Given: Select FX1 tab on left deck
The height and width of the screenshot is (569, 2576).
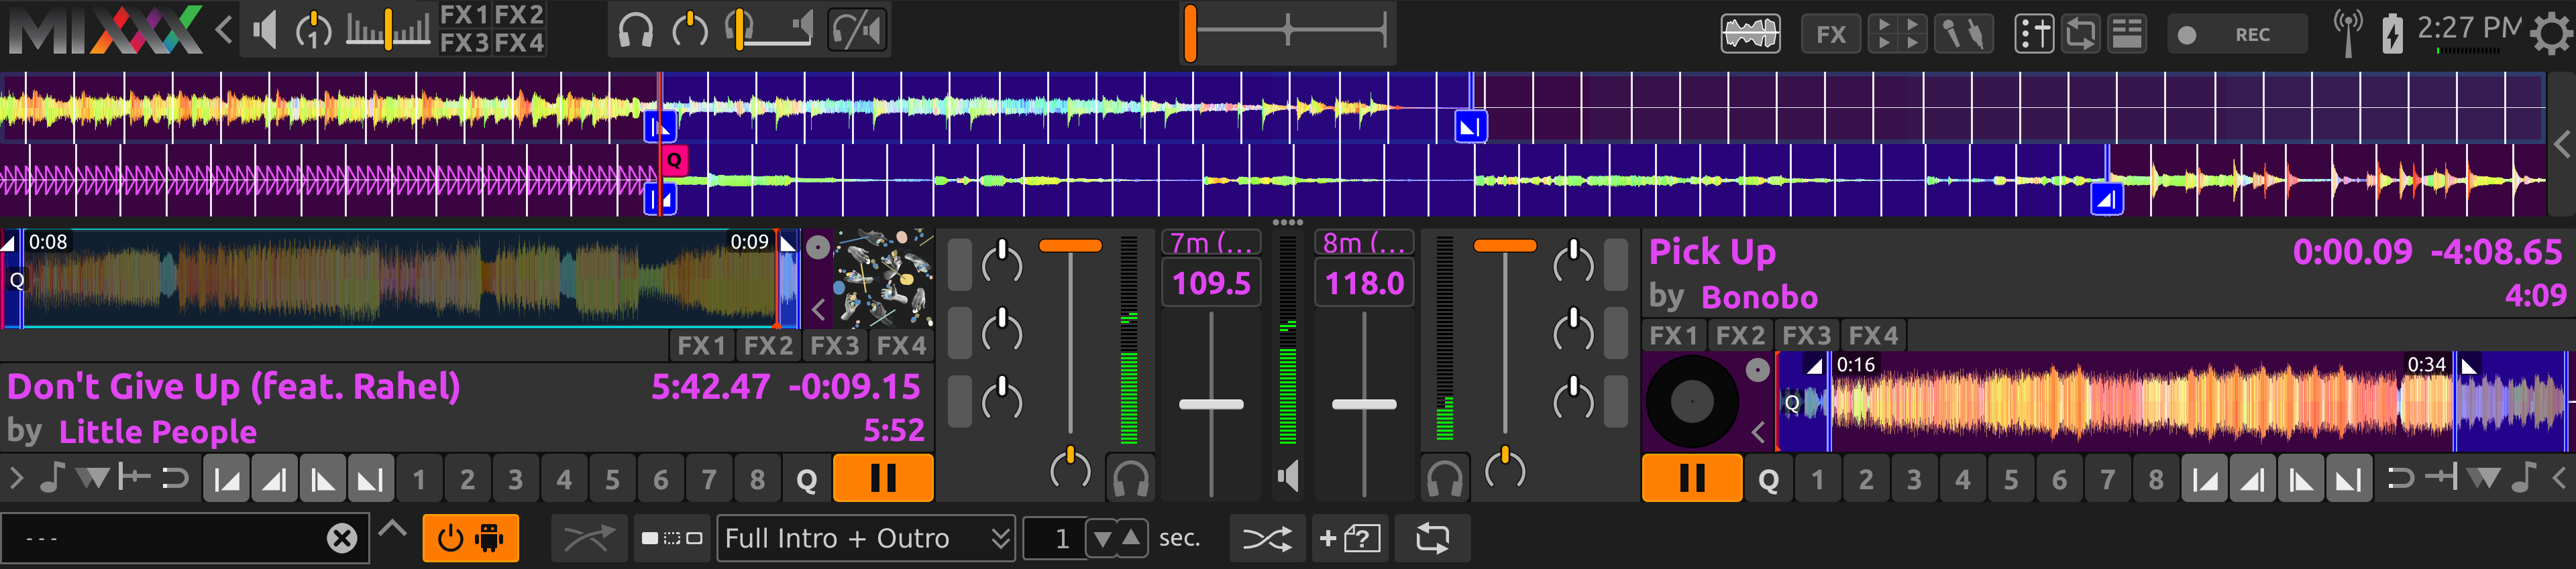Looking at the screenshot, I should [701, 345].
